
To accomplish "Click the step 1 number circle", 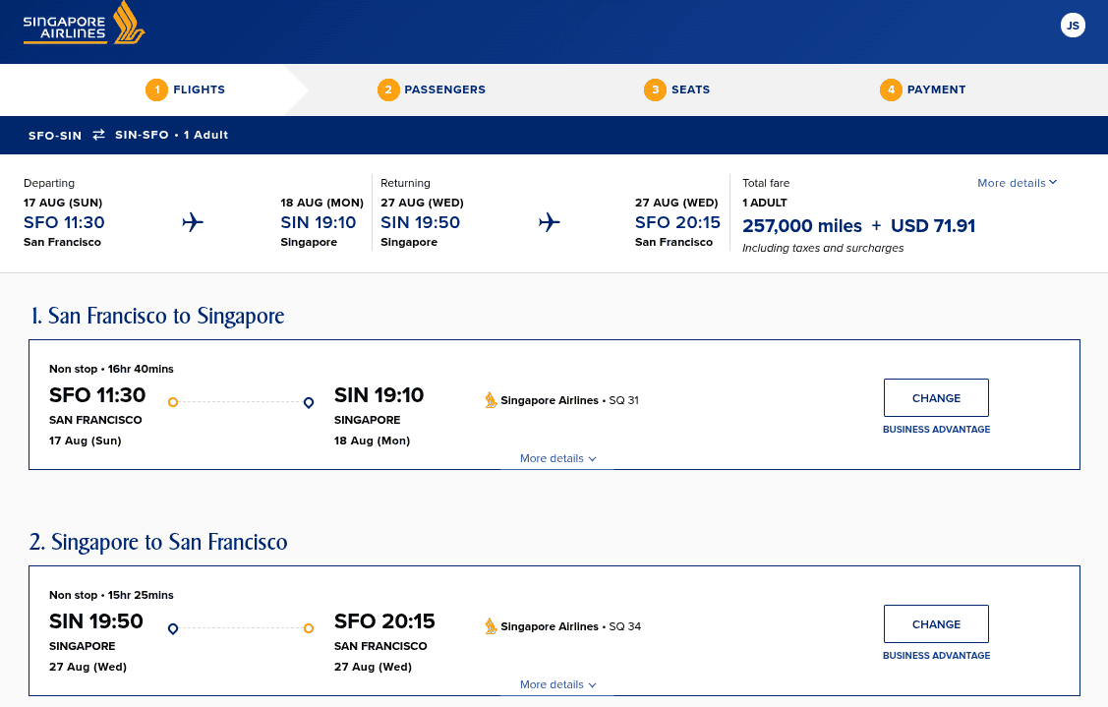I will pyautogui.click(x=156, y=89).
